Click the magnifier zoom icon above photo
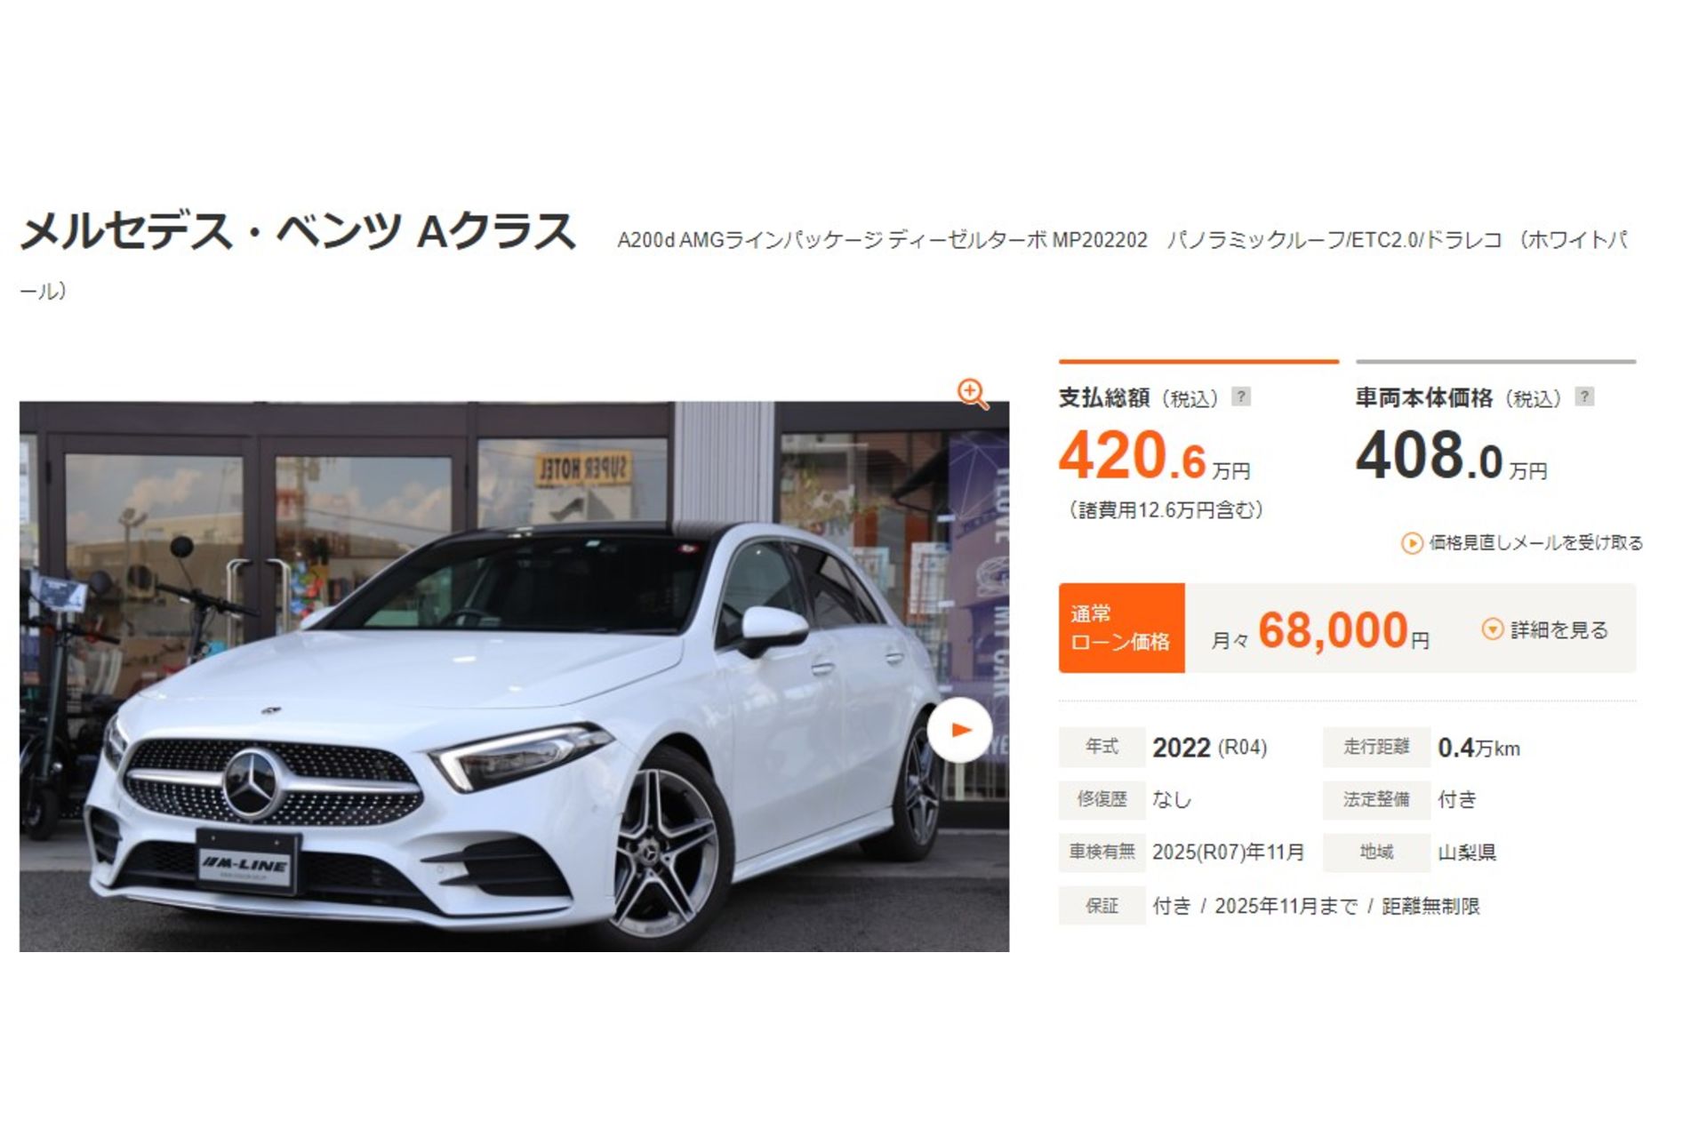 tap(972, 393)
